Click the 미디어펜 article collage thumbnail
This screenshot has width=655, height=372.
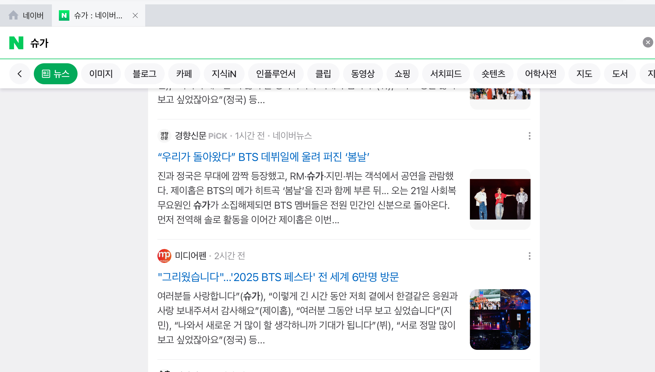[x=500, y=319]
